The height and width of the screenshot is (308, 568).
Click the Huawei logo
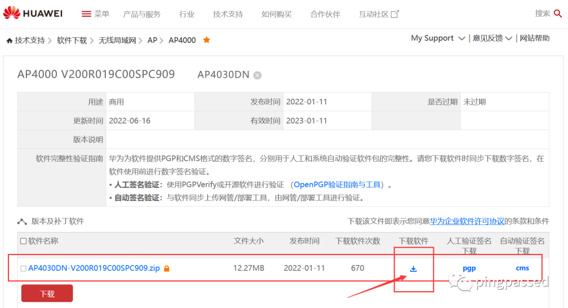coord(33,13)
